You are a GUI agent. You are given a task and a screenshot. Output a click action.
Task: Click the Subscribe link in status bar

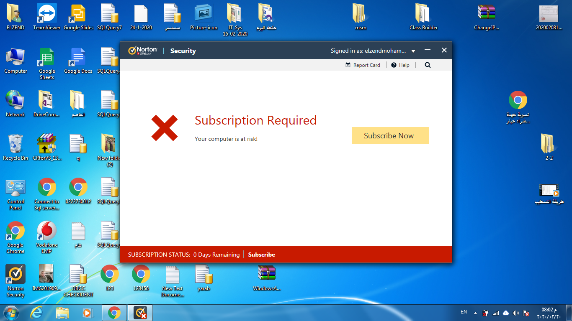click(261, 255)
